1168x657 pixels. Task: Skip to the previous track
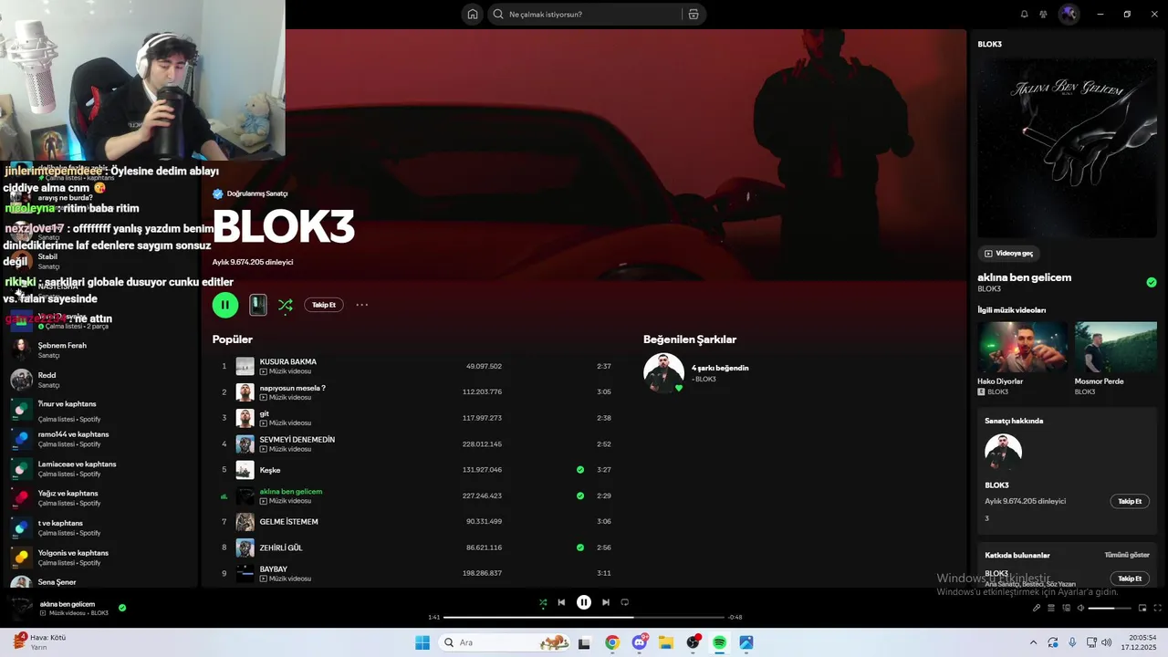point(561,602)
